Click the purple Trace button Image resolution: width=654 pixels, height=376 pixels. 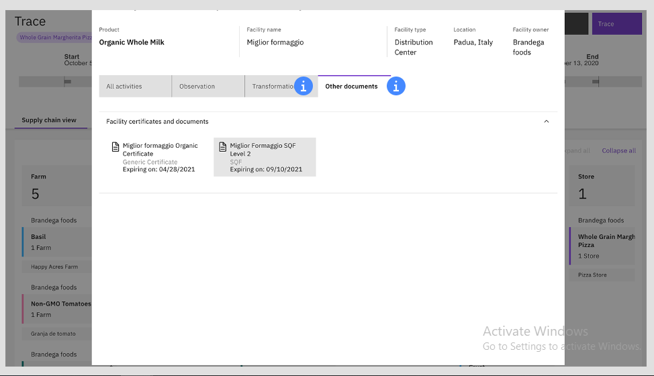[617, 23]
